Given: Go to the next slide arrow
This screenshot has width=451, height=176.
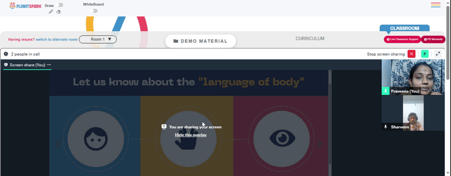Looking at the screenshot, I should tap(320, 144).
